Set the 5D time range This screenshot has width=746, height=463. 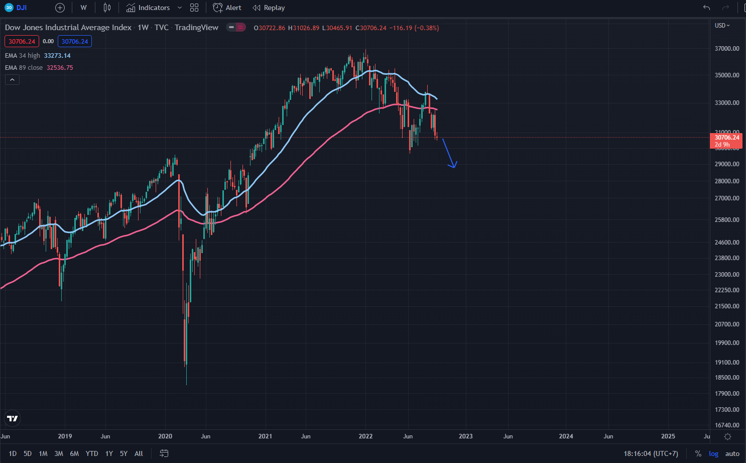click(x=28, y=453)
